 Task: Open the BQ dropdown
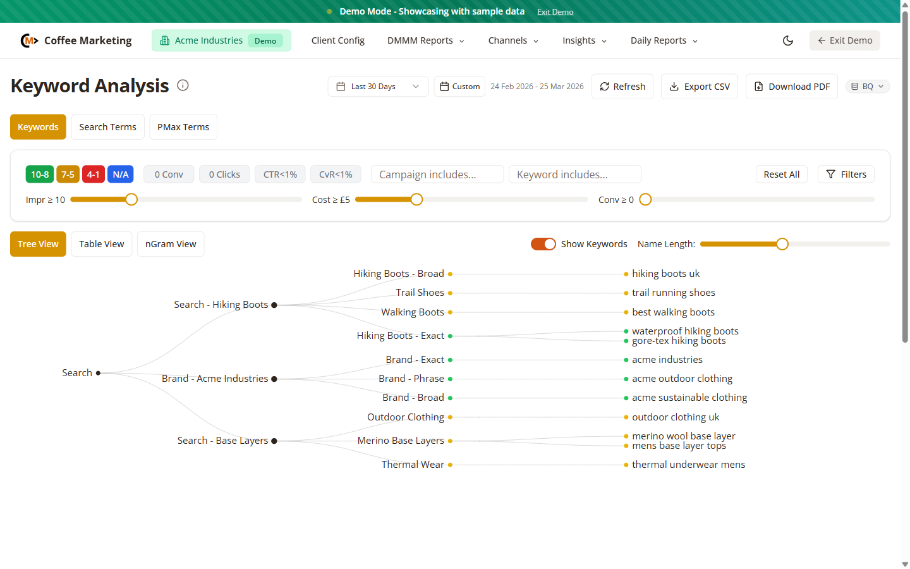867,86
